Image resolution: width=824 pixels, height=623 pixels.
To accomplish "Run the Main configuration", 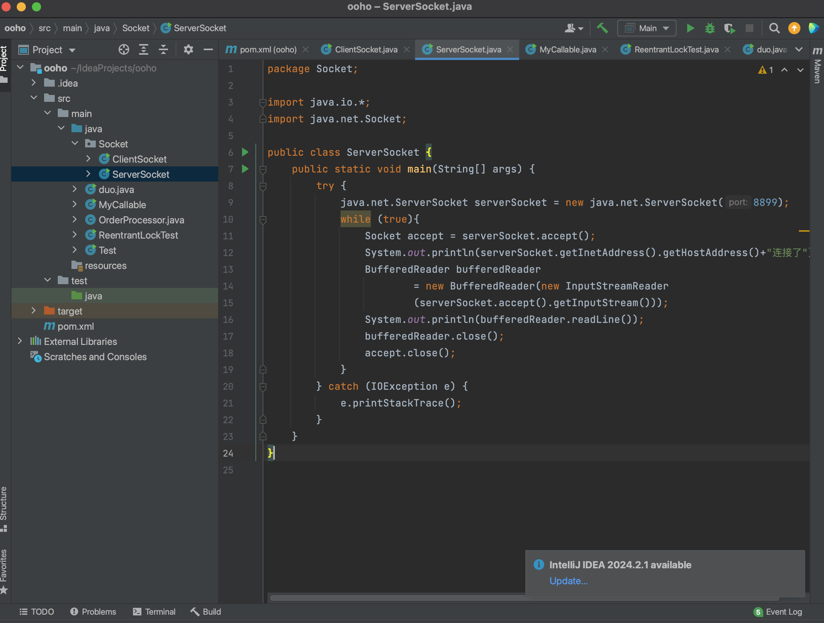I will [x=690, y=28].
